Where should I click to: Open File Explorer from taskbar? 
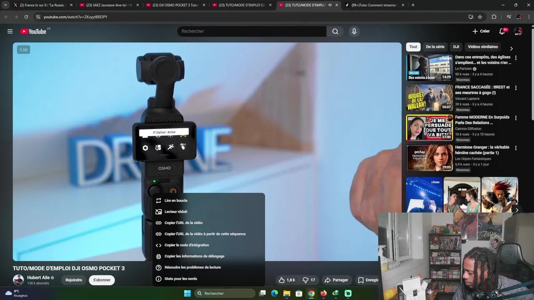click(x=287, y=293)
